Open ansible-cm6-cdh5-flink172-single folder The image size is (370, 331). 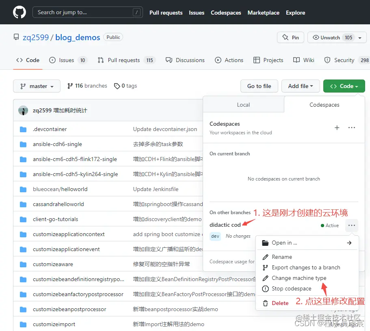click(75, 159)
